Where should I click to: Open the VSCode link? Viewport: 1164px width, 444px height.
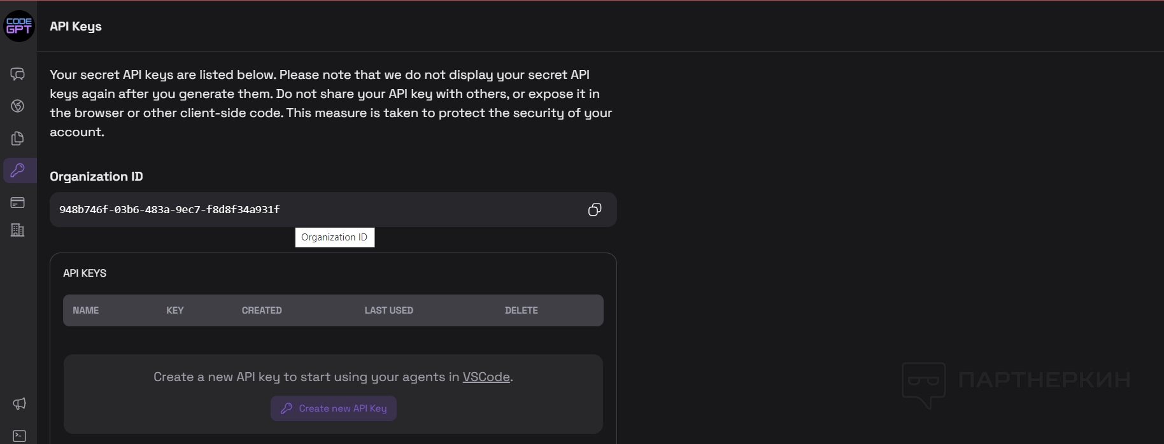[x=486, y=377]
